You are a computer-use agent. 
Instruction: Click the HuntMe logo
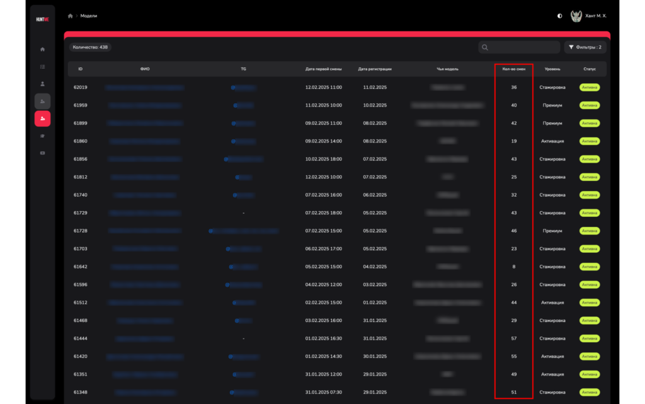click(42, 19)
